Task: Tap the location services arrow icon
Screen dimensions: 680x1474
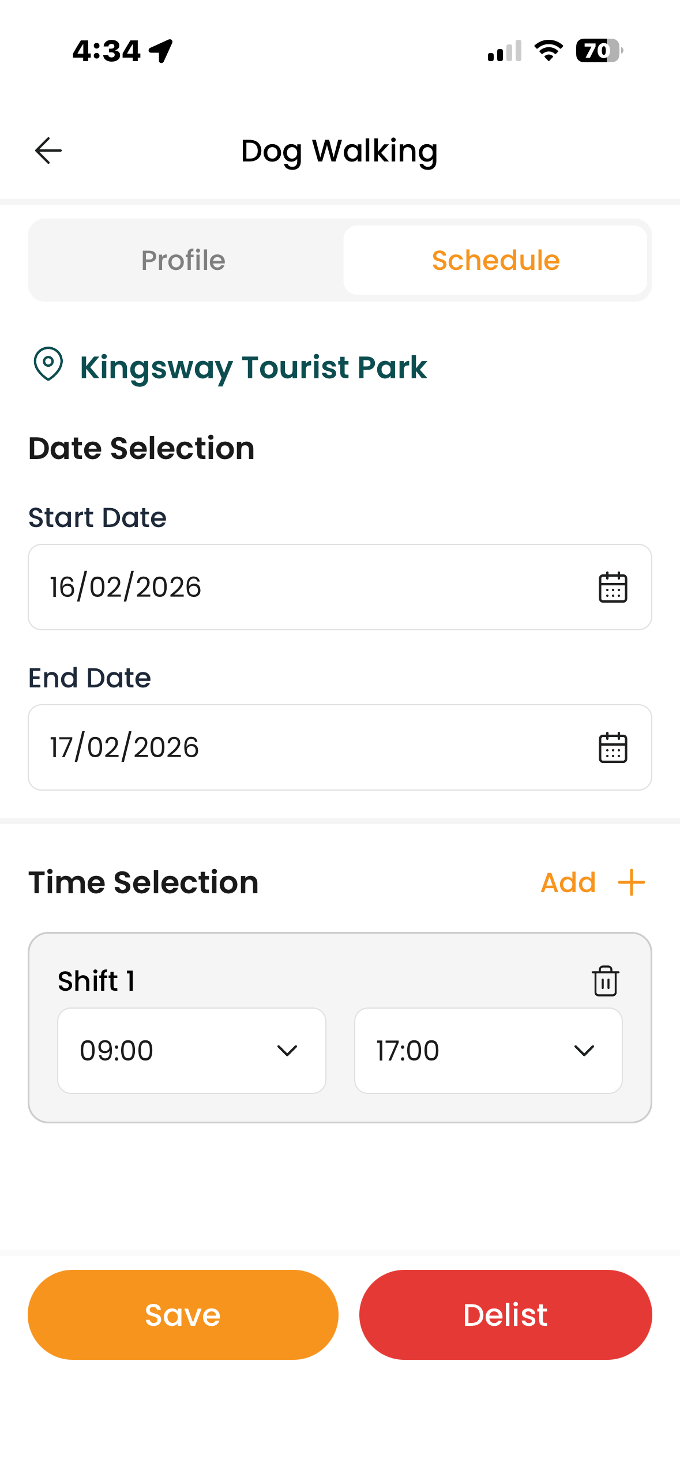Action: tap(161, 51)
